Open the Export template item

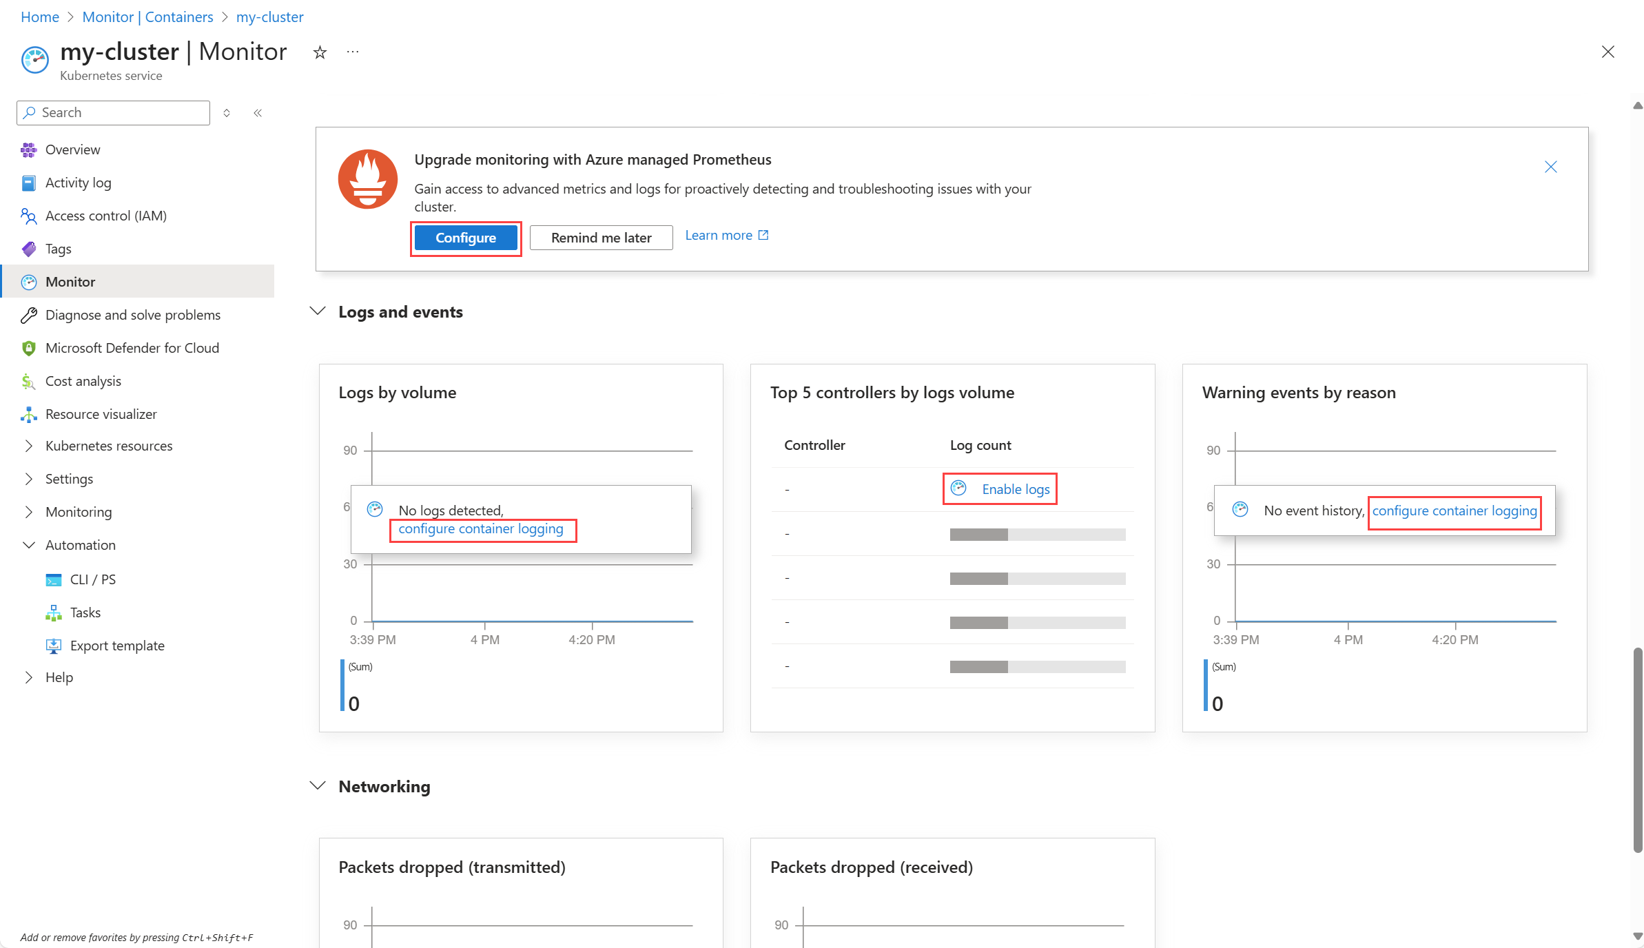117,646
